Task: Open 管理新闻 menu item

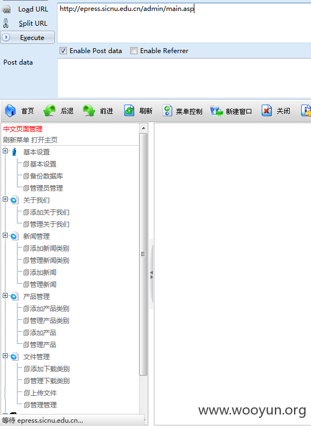Action: click(43, 284)
